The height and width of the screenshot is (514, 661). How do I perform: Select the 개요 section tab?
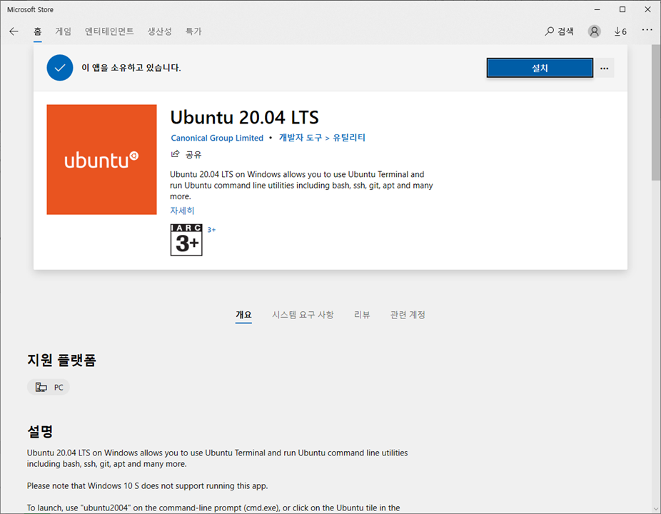pyautogui.click(x=243, y=315)
